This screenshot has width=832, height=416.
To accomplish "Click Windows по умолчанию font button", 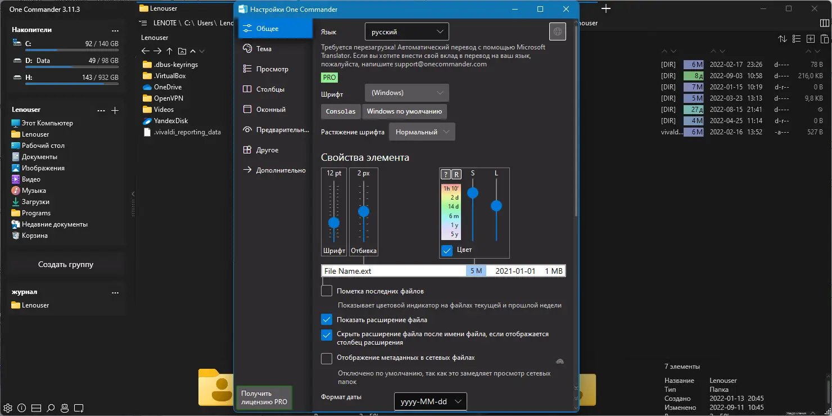I will (x=405, y=111).
